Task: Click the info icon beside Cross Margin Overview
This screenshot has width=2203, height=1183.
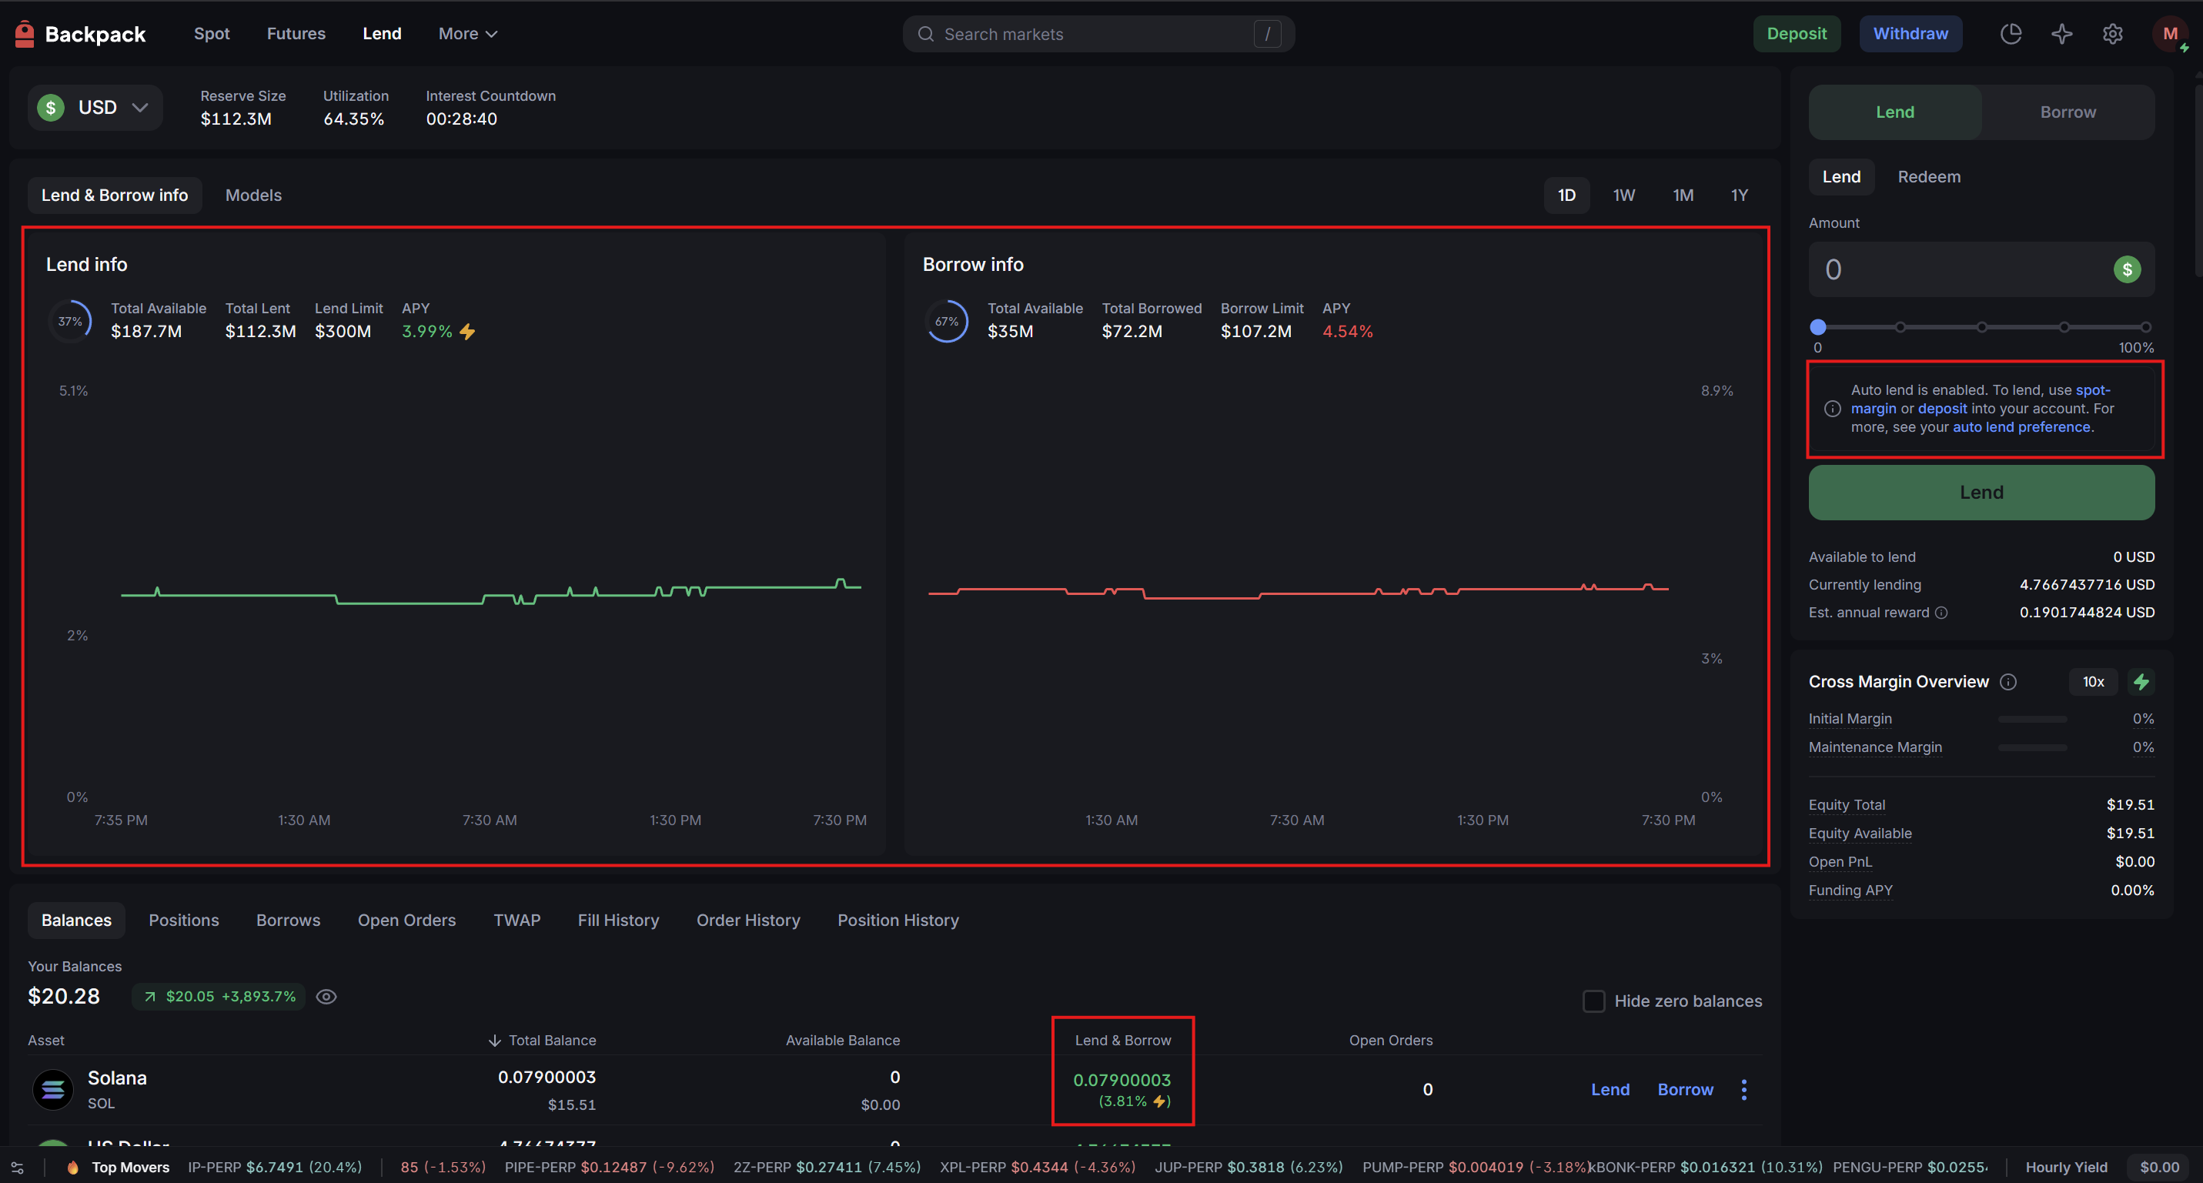Action: pos(2008,682)
